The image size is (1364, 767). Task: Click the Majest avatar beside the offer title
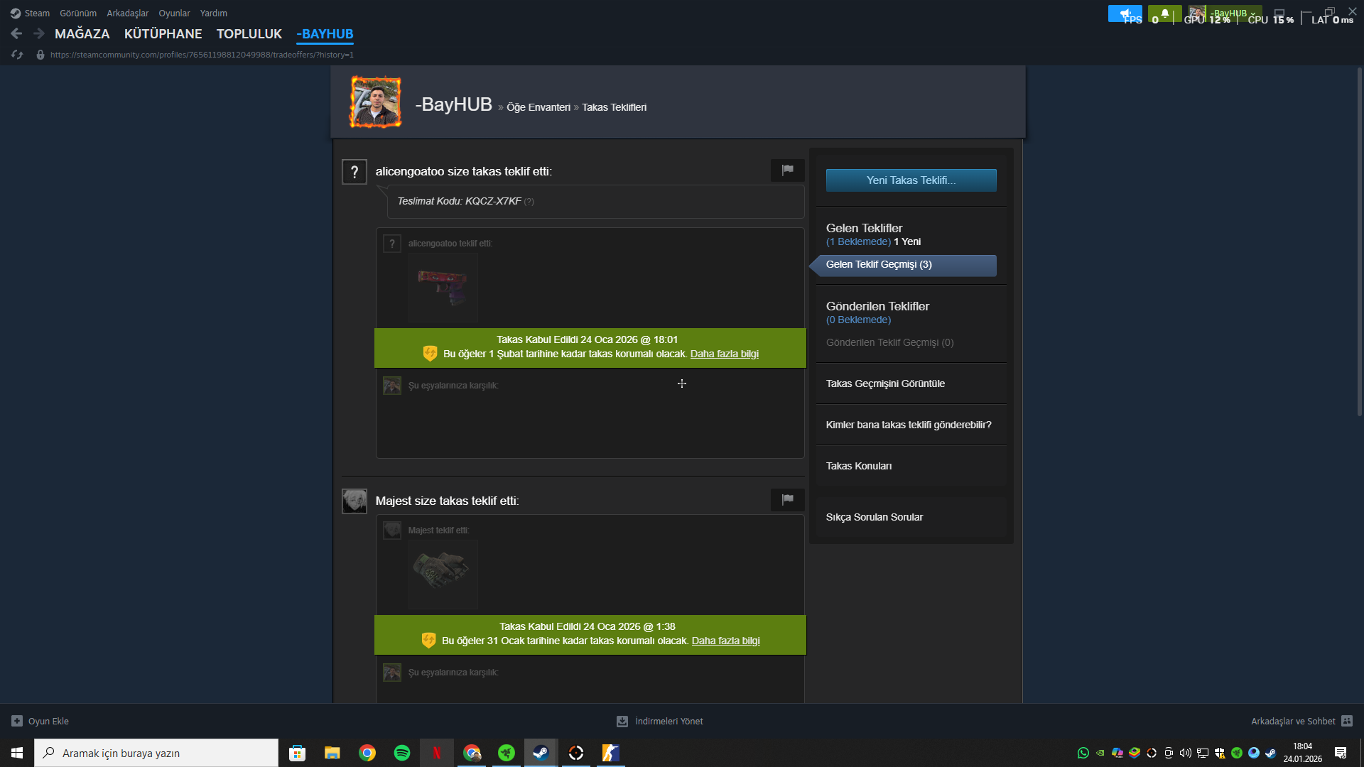coord(354,501)
